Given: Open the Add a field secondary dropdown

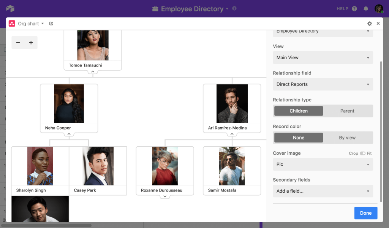Looking at the screenshot, I should tap(323, 191).
